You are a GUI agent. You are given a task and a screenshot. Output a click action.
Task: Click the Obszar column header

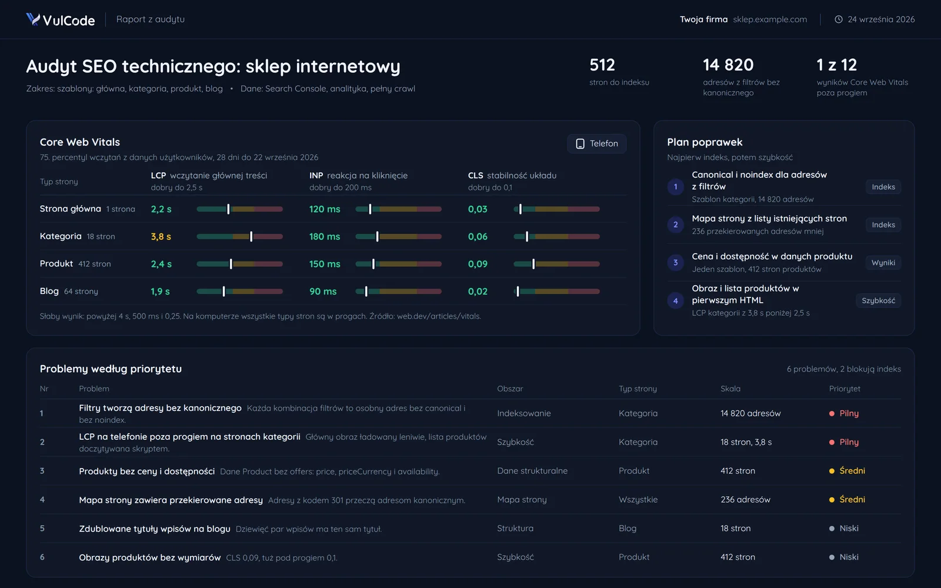tap(510, 389)
